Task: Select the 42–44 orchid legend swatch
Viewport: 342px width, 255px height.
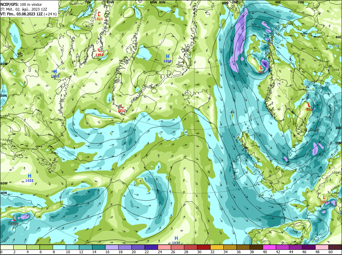Action: tap(282, 247)
